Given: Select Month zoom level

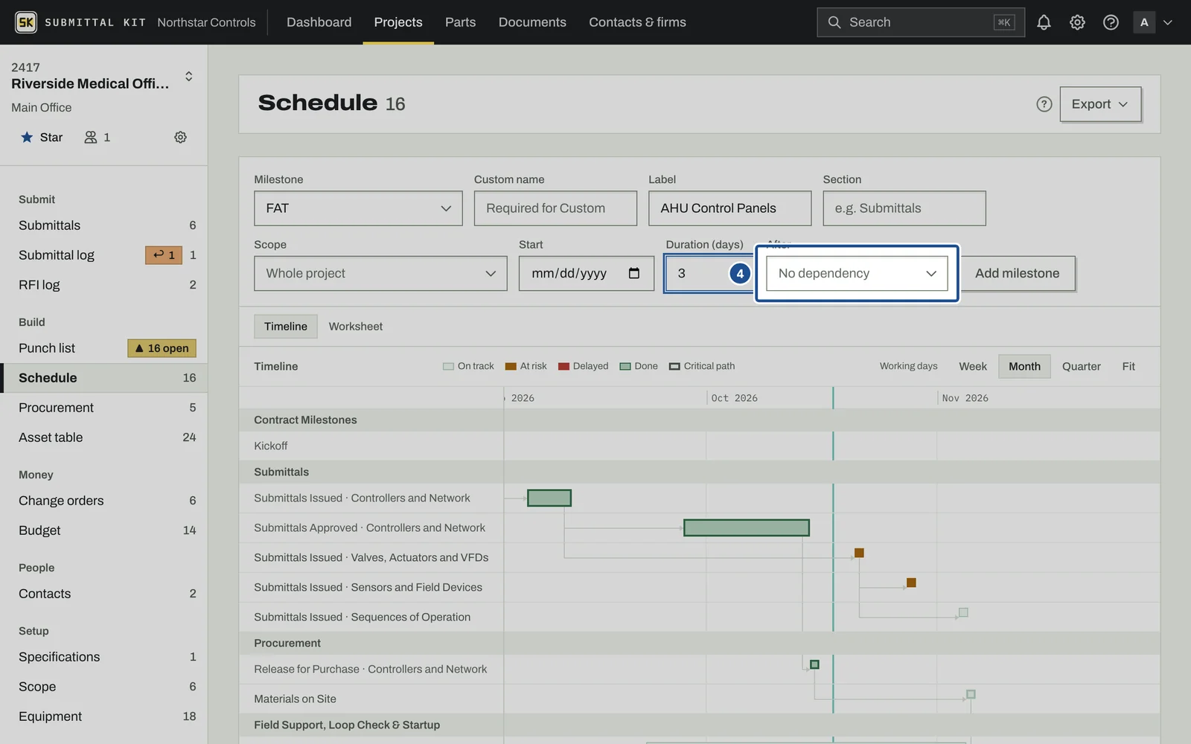Looking at the screenshot, I should tap(1024, 366).
